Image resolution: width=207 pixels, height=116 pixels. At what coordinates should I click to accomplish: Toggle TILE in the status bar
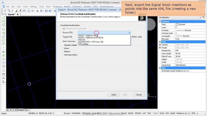[149, 113]
